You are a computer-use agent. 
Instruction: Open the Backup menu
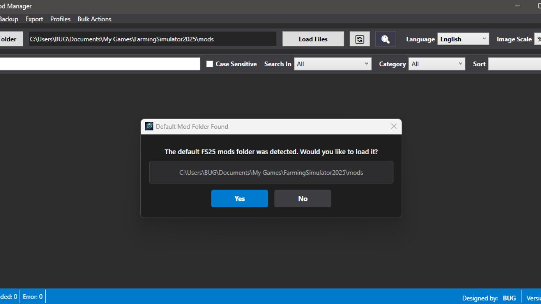tap(9, 19)
